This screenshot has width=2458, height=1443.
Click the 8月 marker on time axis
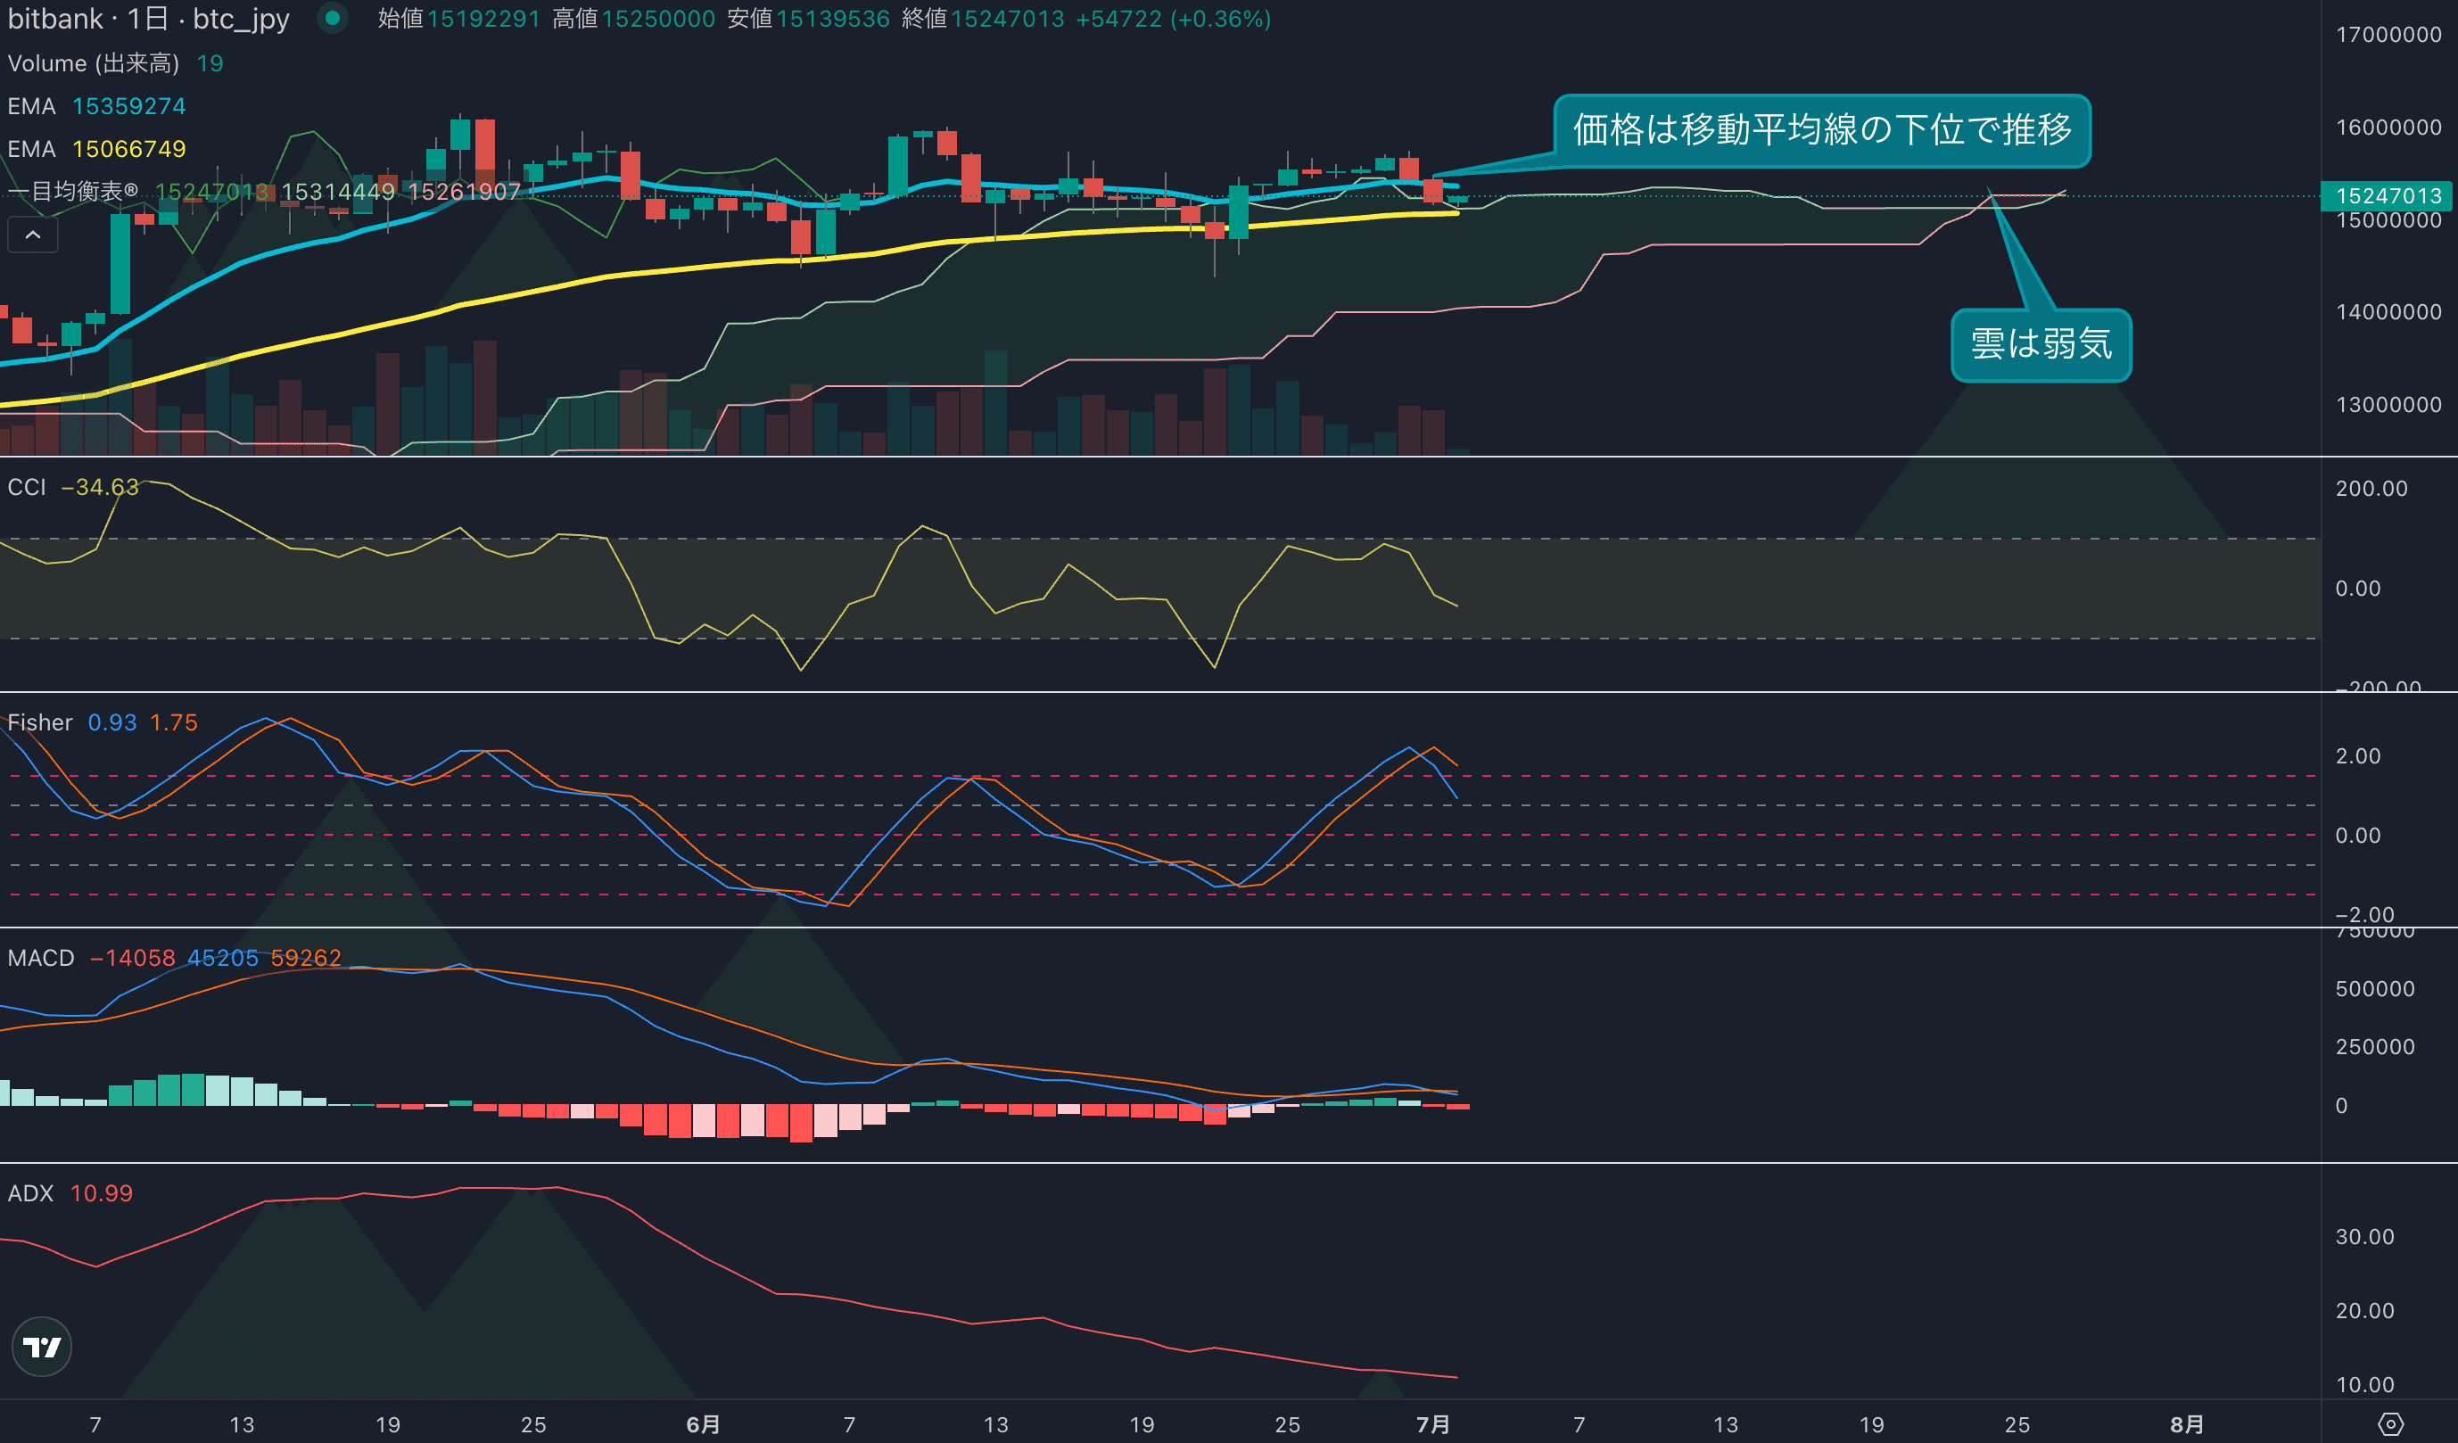tap(2187, 1424)
